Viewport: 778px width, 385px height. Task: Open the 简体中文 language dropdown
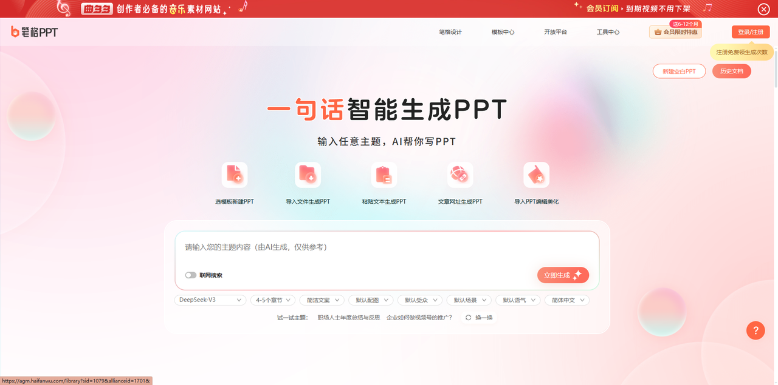click(x=567, y=300)
